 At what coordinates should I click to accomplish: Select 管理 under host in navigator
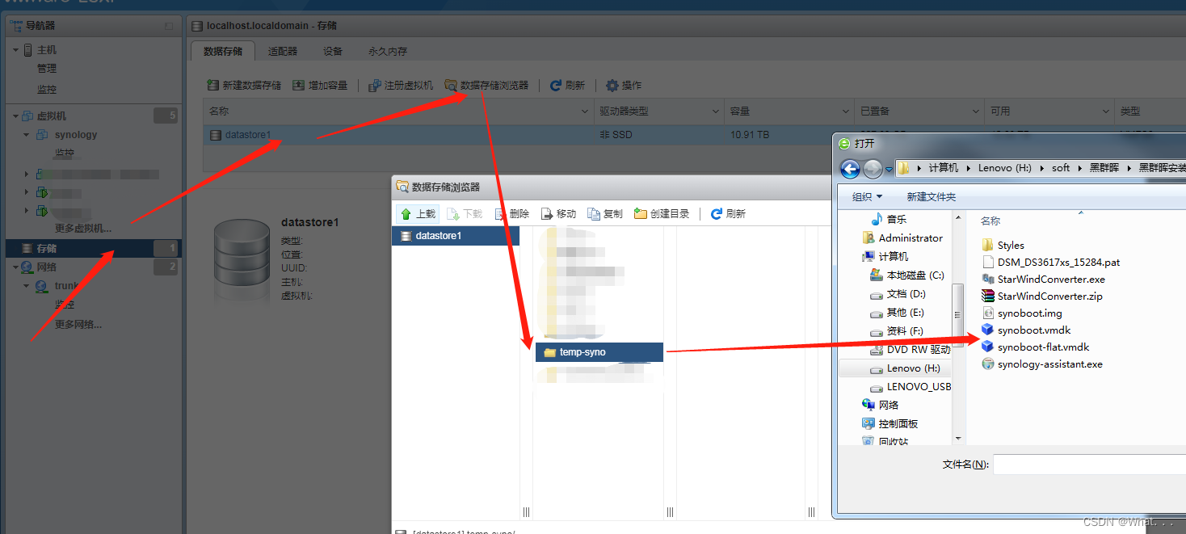pos(47,69)
